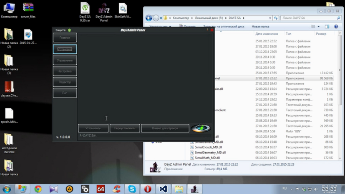Click the Explorer back arrow button

point(149,18)
